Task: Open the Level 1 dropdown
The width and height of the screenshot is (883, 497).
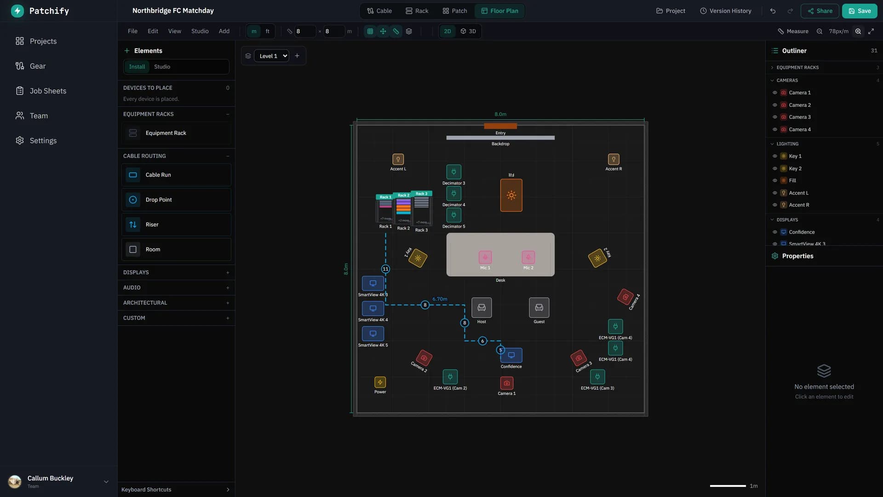Action: click(x=271, y=56)
